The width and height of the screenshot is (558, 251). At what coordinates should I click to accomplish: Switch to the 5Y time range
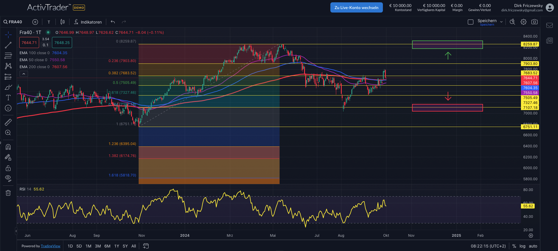click(x=125, y=246)
